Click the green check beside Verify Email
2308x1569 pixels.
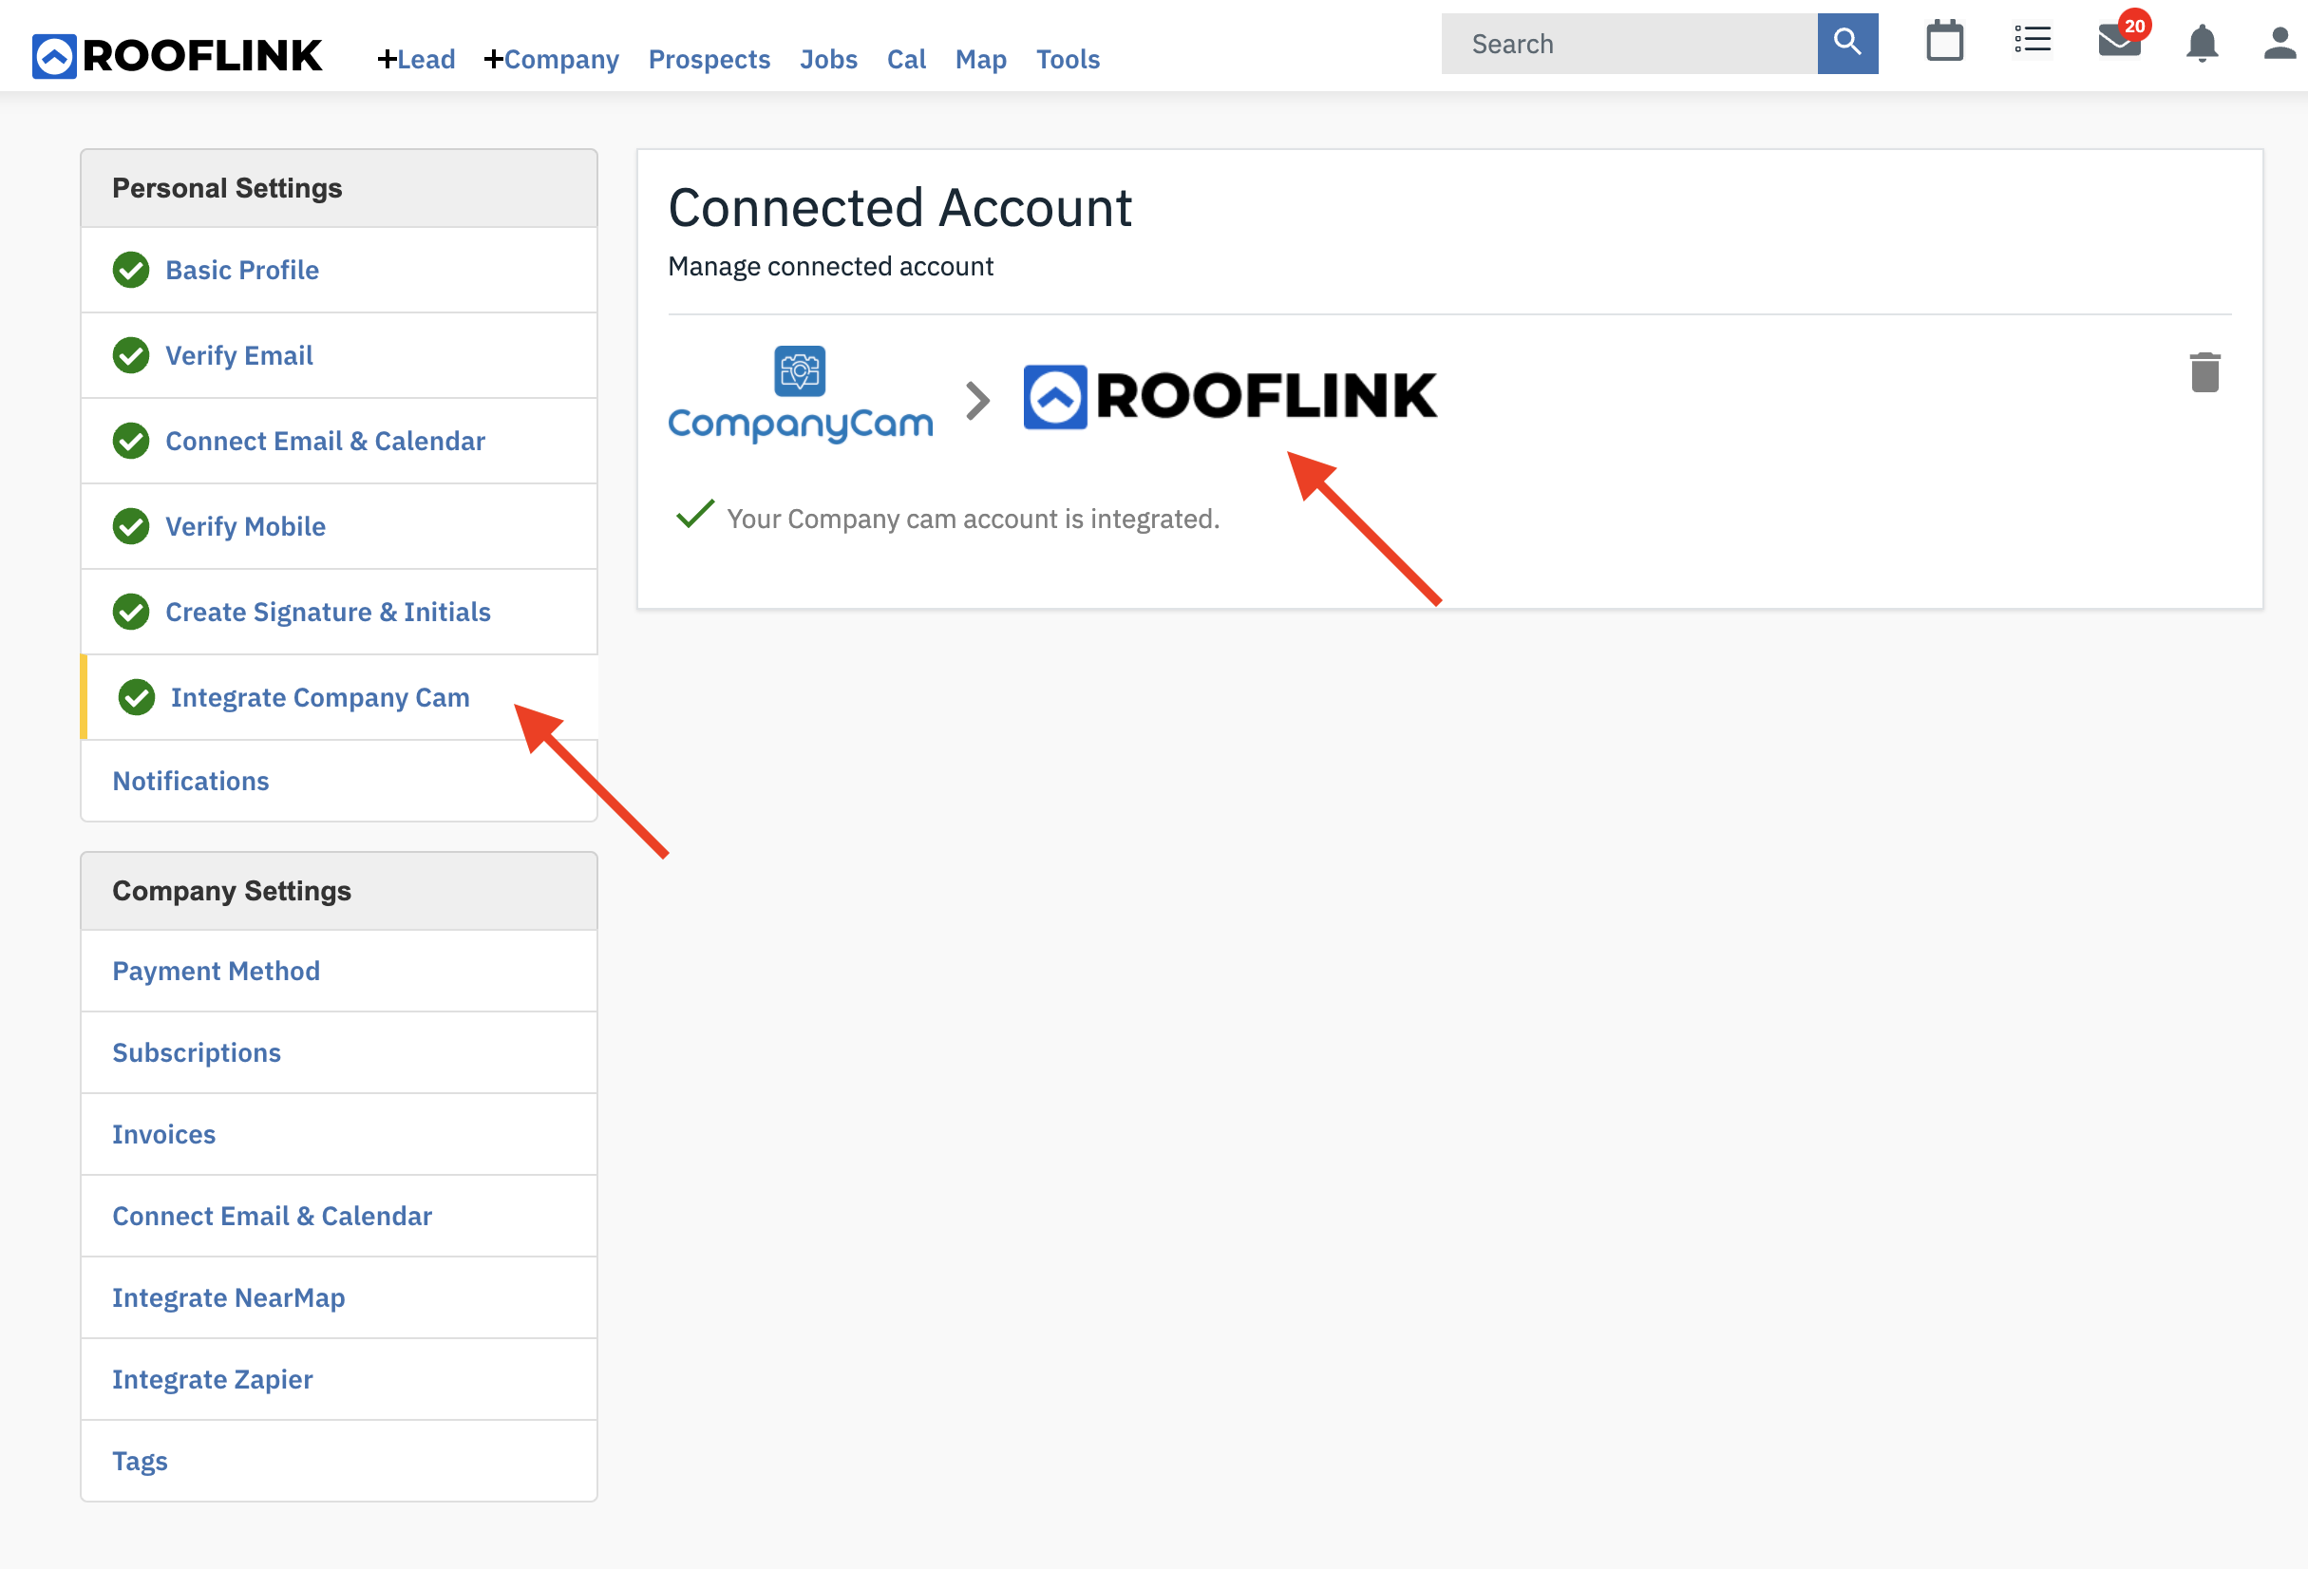coord(131,355)
